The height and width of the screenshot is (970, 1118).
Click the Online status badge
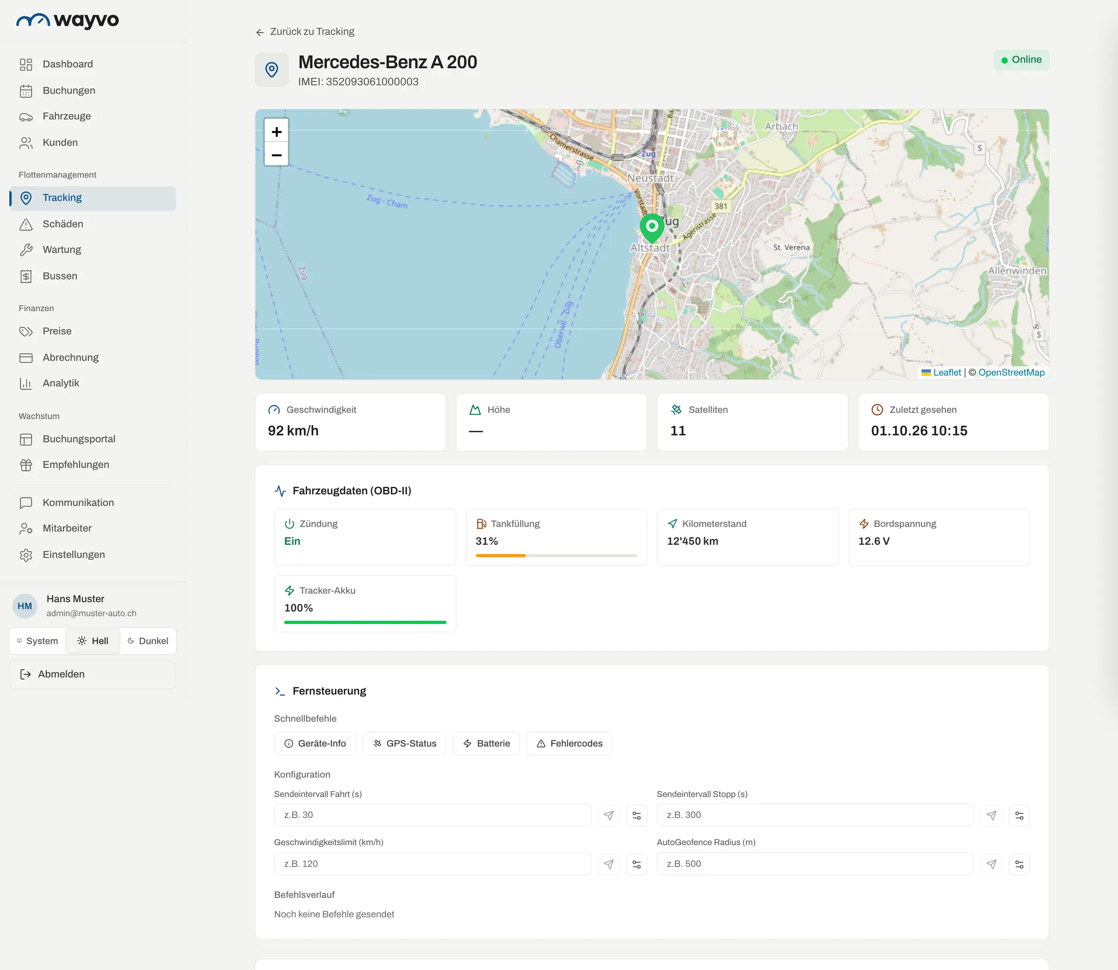1021,60
